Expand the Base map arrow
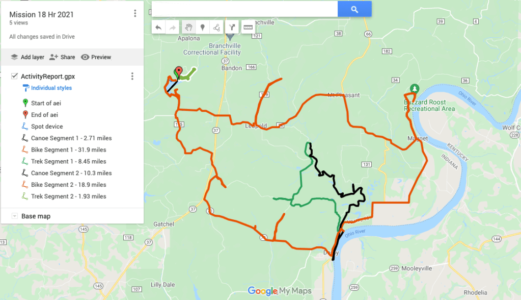 pyautogui.click(x=15, y=216)
